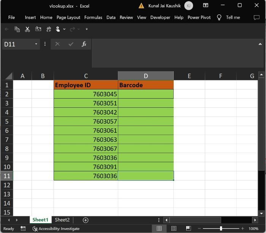Select column C header

[86, 76]
